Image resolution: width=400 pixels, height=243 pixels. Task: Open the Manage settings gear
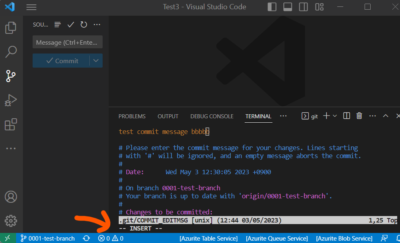[11, 221]
